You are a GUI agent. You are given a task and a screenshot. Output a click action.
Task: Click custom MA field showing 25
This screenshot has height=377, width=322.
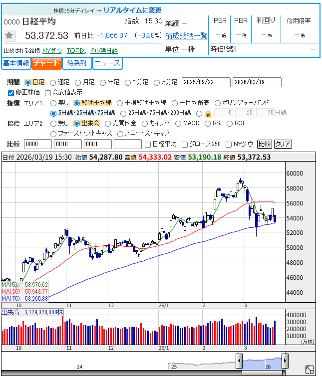click(245, 113)
